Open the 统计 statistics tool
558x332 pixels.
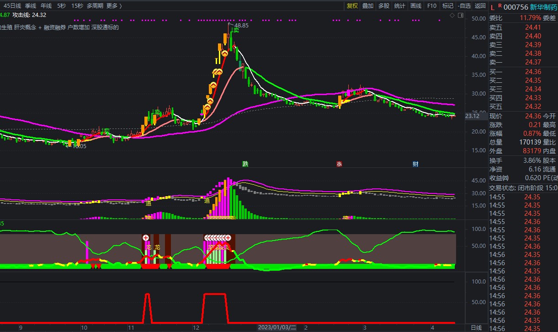coord(400,6)
